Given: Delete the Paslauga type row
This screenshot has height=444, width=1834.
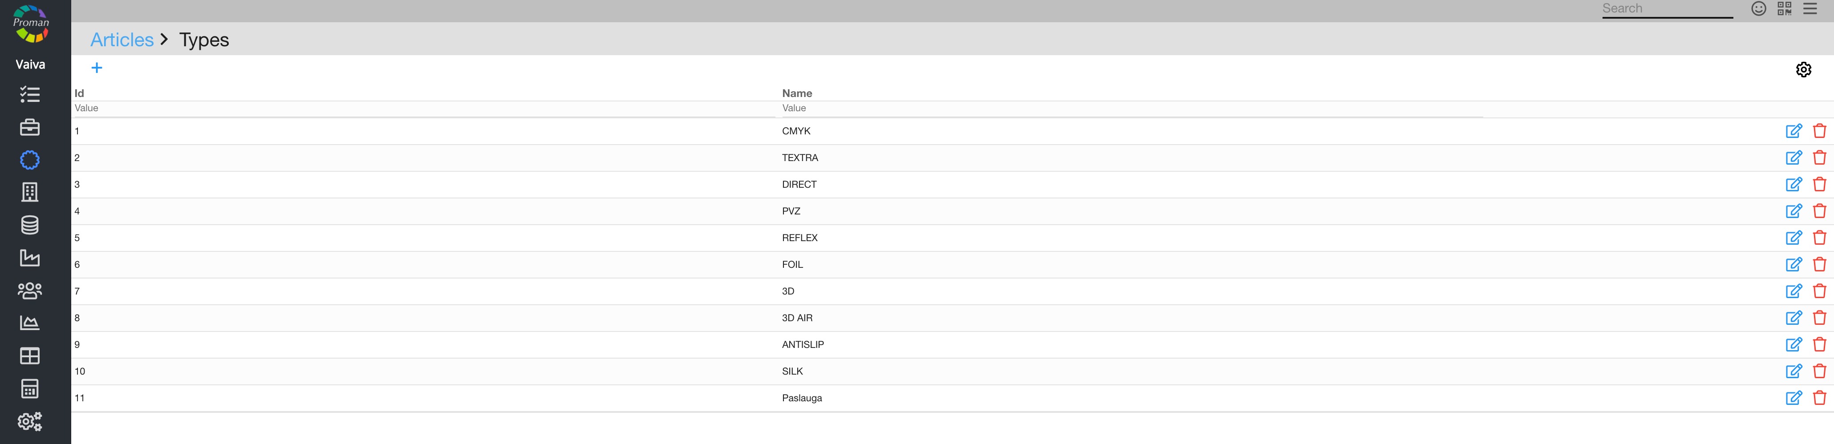Looking at the screenshot, I should 1819,398.
